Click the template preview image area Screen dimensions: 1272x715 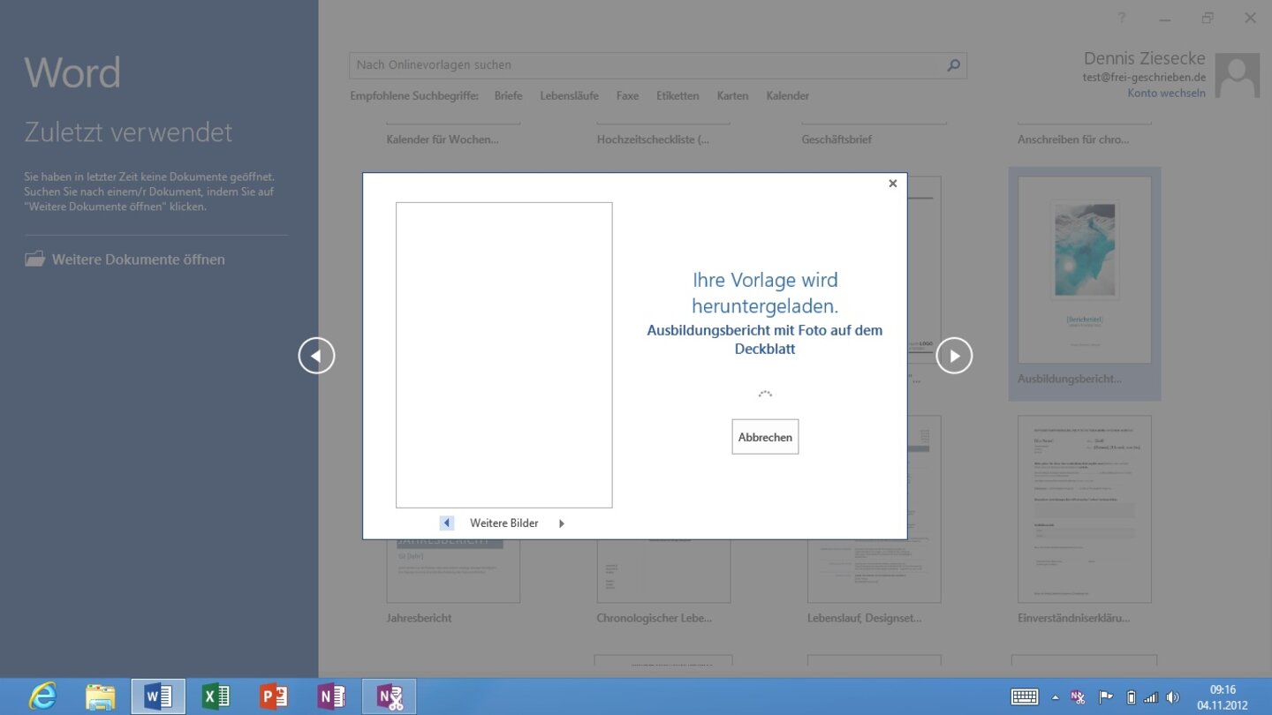pos(503,355)
